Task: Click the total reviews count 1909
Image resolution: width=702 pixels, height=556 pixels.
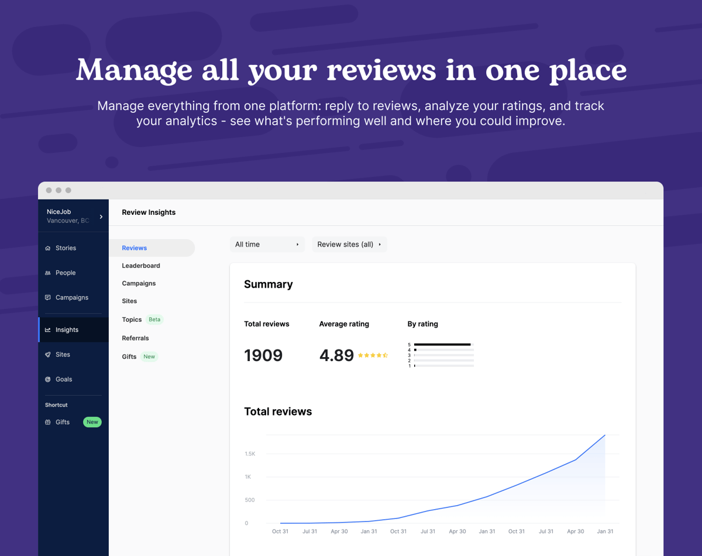Action: (x=263, y=355)
